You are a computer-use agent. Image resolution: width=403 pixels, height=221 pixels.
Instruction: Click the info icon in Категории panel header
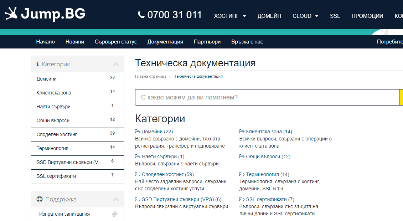coord(37,64)
